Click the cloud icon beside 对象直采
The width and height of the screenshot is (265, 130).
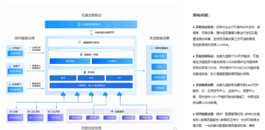(112, 111)
